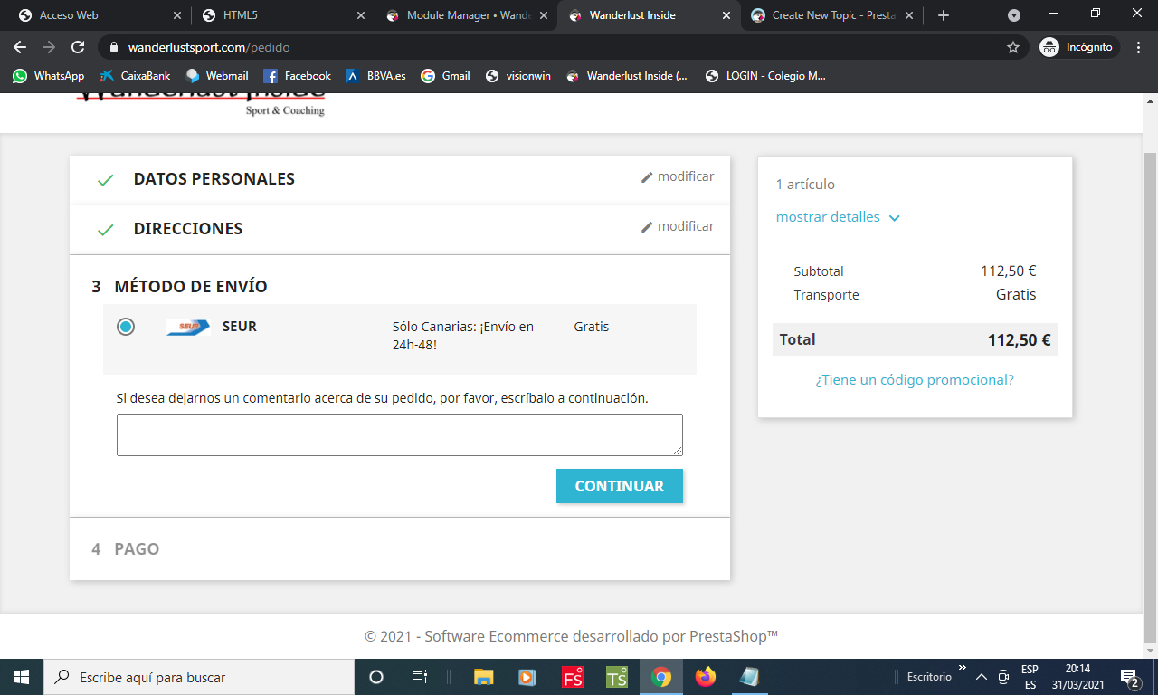This screenshot has height=695, width=1158.
Task: Open the Datos Personales step heading
Action: (214, 179)
